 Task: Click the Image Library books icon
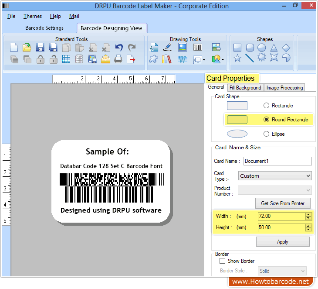pyautogui.click(x=167, y=59)
